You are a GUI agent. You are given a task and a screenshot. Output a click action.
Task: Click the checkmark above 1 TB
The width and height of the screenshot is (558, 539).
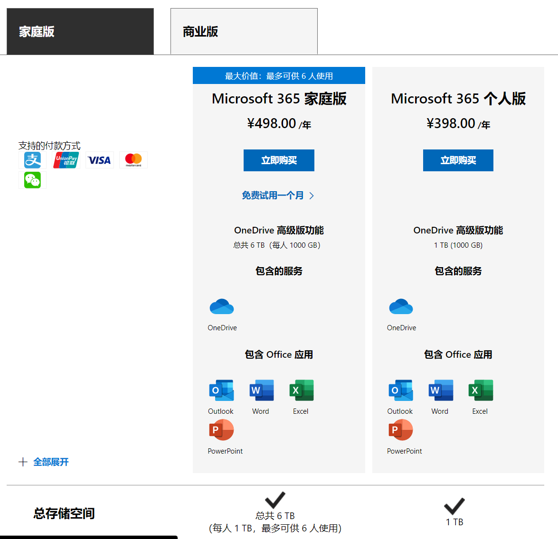point(454,506)
